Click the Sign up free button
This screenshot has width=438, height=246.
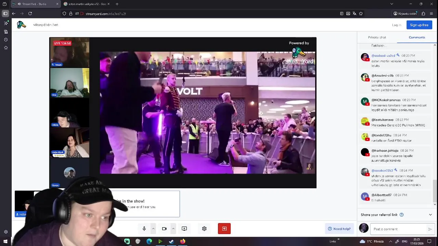click(419, 25)
